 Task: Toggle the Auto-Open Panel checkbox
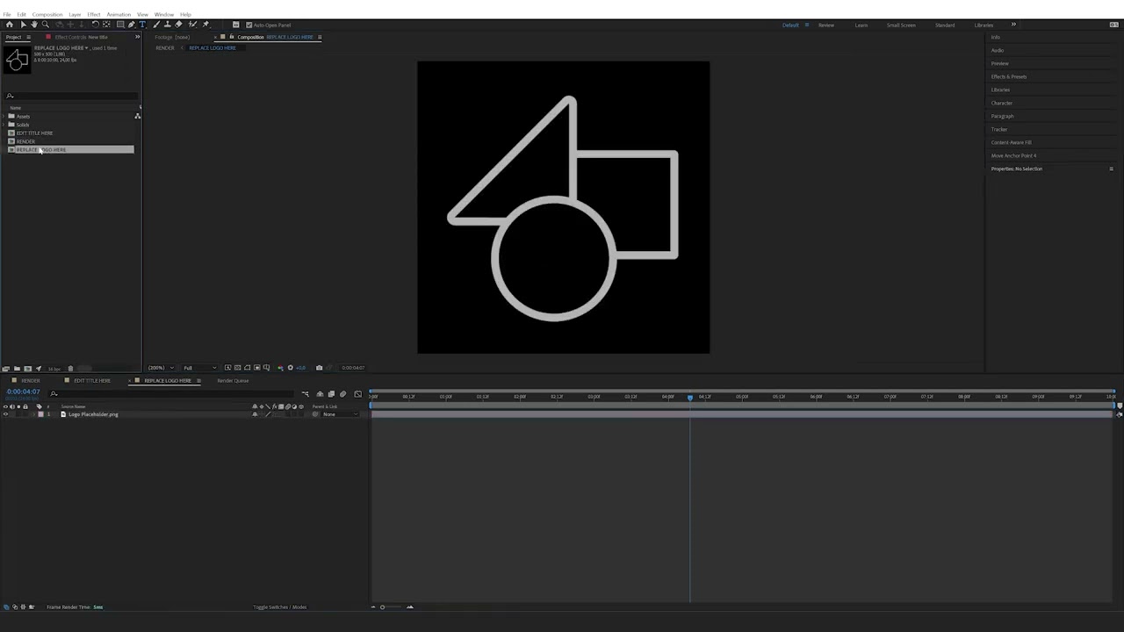click(x=249, y=25)
